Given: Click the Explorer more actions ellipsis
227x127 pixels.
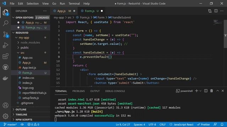Looking at the screenshot, I should point(45,11).
